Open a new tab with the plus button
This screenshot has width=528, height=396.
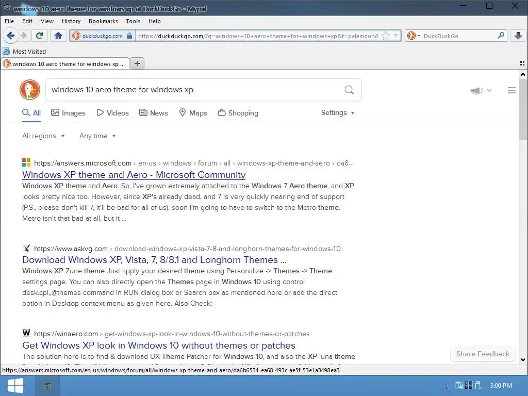(x=137, y=63)
